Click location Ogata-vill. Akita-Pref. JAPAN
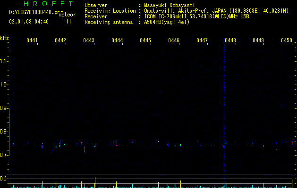The image size is (297, 188). [185, 11]
